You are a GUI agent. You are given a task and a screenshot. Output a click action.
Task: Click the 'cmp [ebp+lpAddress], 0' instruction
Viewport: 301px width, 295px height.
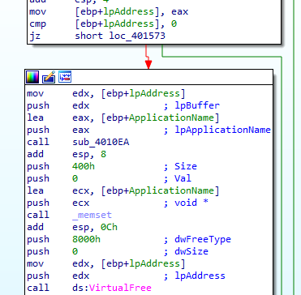tap(103, 24)
